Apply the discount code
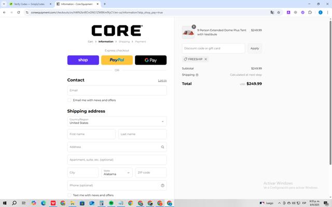 [x=255, y=48]
